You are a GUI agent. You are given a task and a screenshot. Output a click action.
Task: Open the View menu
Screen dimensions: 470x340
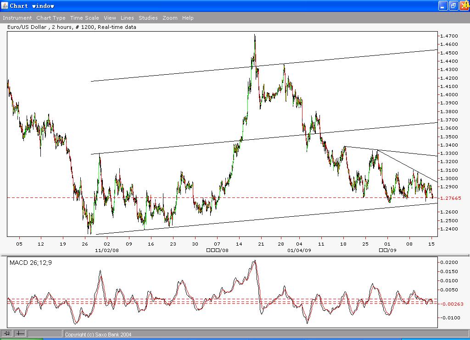pos(110,18)
